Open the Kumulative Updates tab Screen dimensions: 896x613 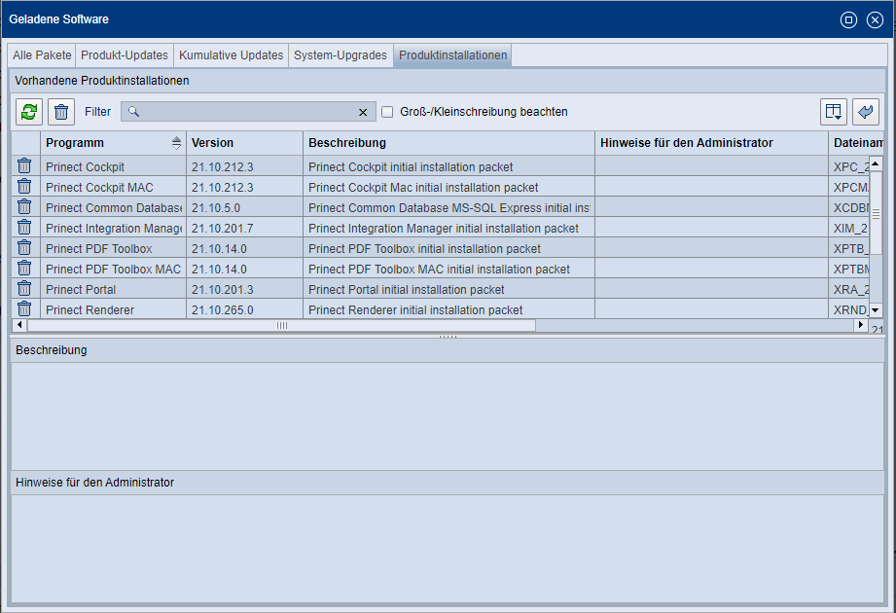tap(232, 55)
